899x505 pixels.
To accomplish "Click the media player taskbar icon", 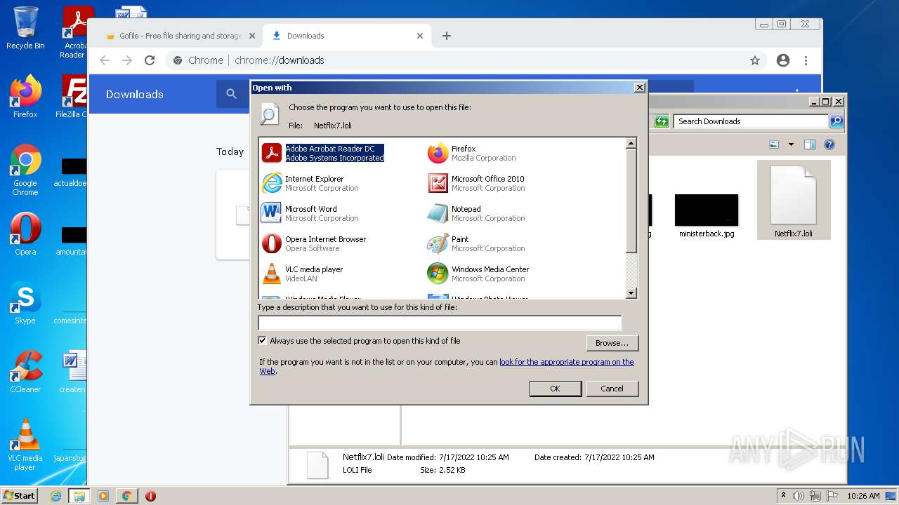I will pyautogui.click(x=103, y=496).
